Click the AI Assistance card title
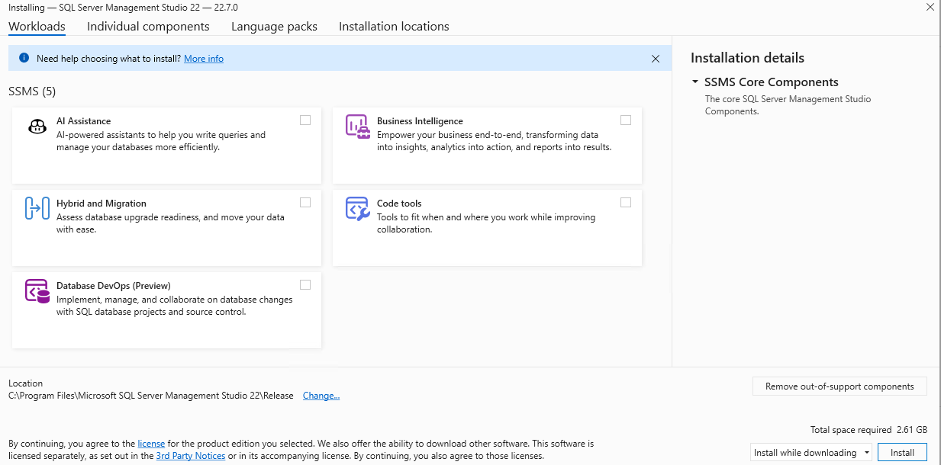The width and height of the screenshot is (941, 465). pos(83,121)
